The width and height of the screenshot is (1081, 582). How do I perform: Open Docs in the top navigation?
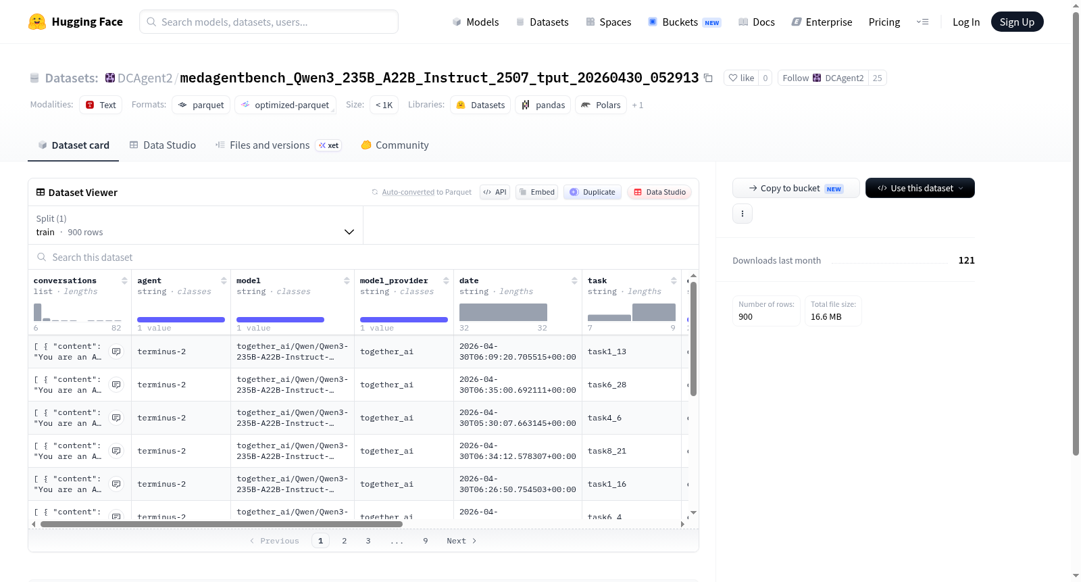click(757, 22)
